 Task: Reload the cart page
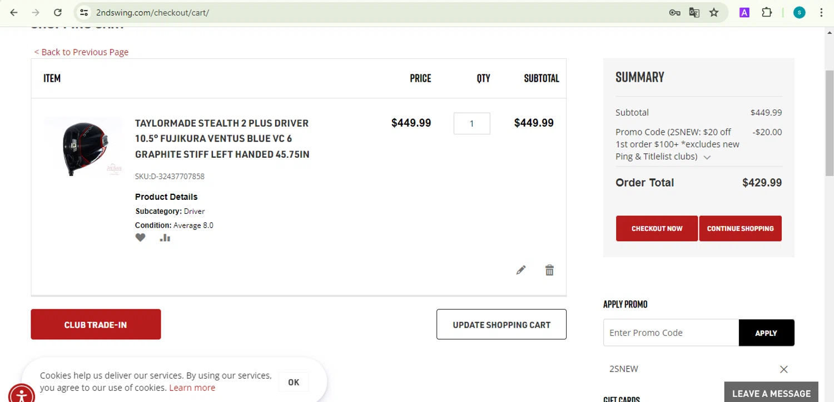point(58,12)
